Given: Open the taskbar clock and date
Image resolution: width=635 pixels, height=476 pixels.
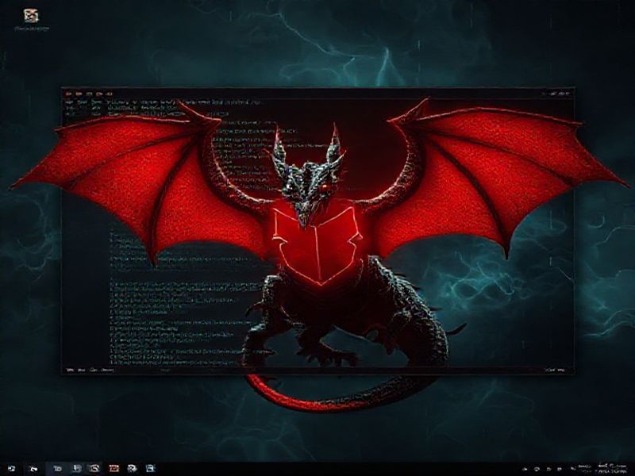Looking at the screenshot, I should [x=612, y=469].
